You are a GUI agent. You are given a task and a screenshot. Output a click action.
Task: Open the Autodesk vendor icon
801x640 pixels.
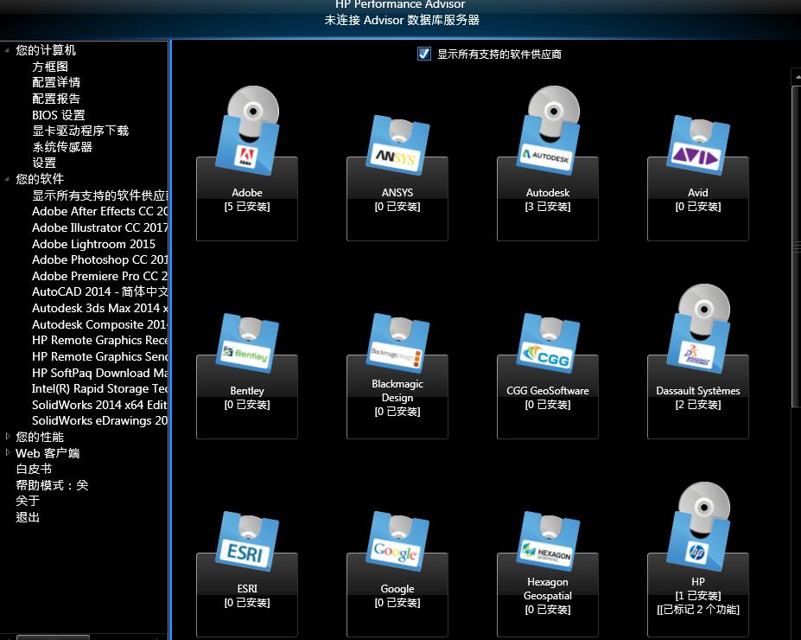[548, 131]
